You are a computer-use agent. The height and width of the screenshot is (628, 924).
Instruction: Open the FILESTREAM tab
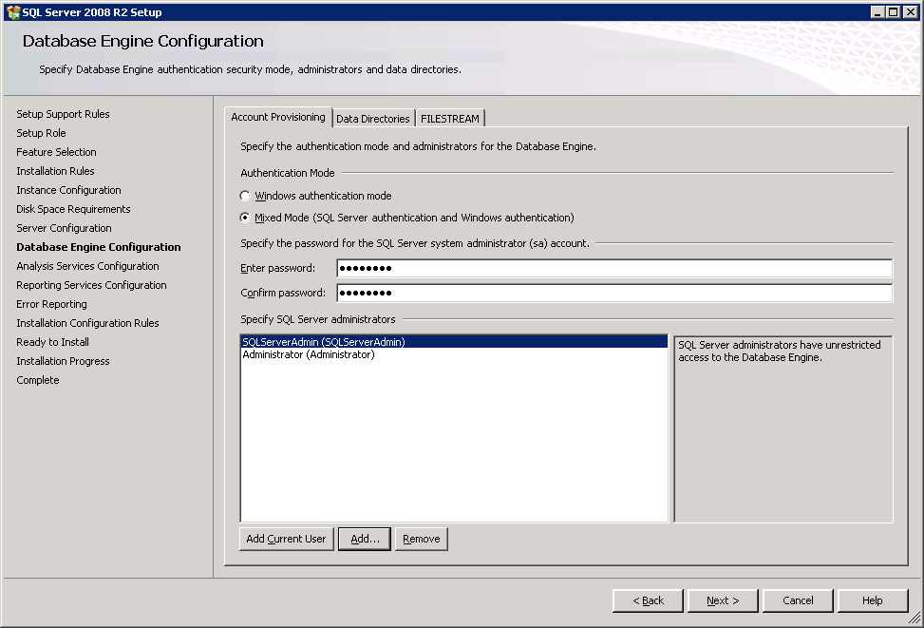click(x=450, y=119)
